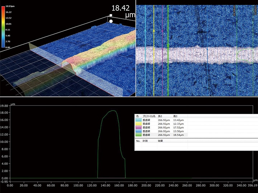Screen dimensions: 258x193
Task: Click the 長さ column header
Action: pos(161,116)
